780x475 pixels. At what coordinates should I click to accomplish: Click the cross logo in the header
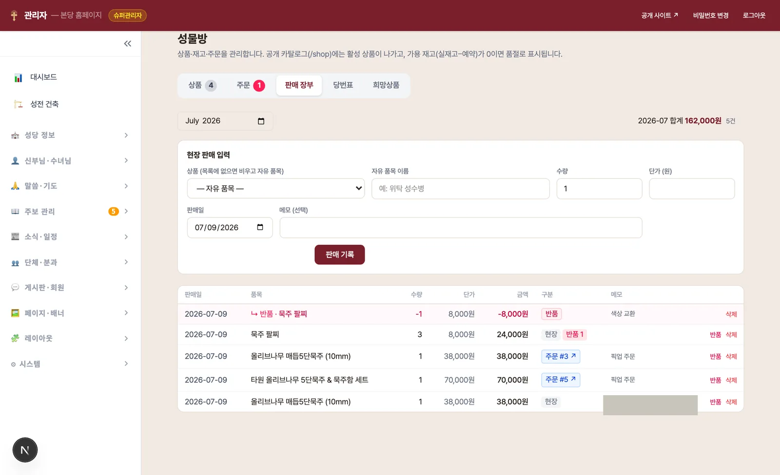click(14, 16)
